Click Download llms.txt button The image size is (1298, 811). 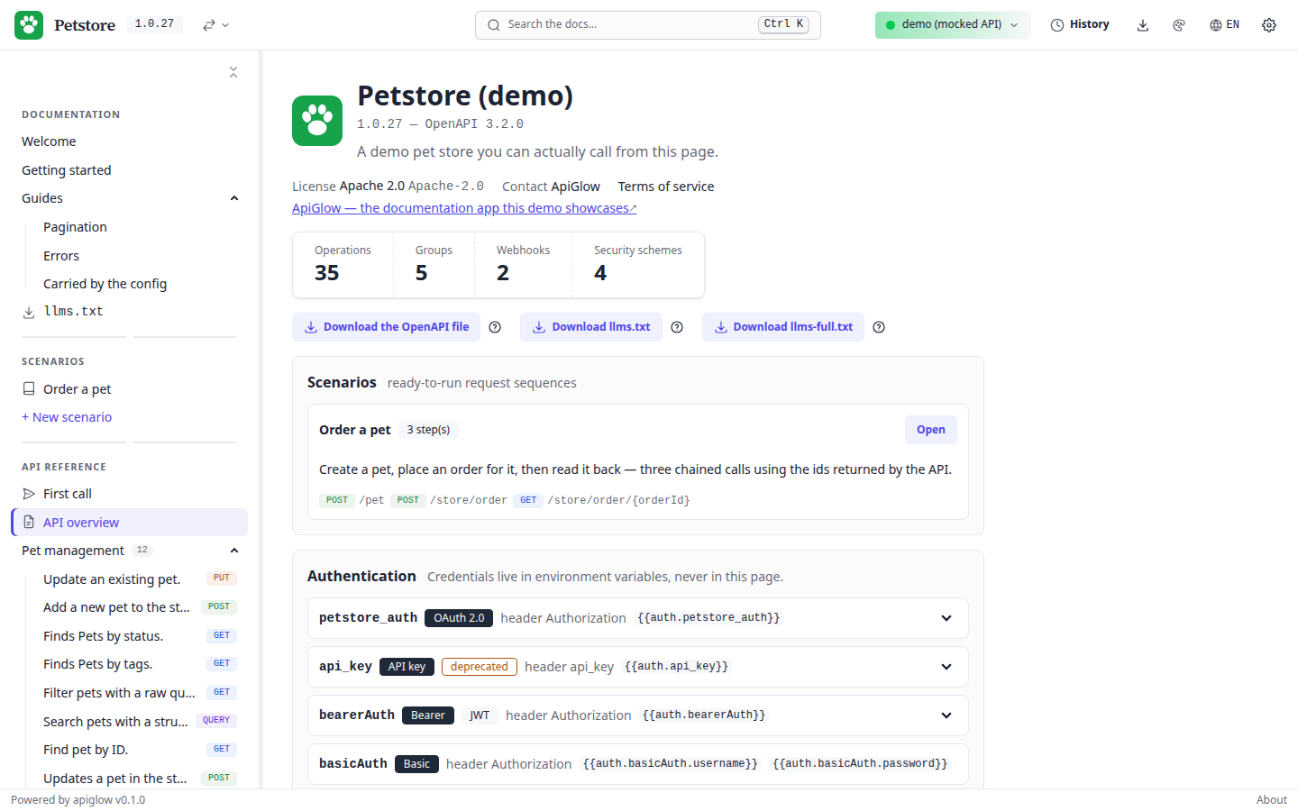point(591,327)
